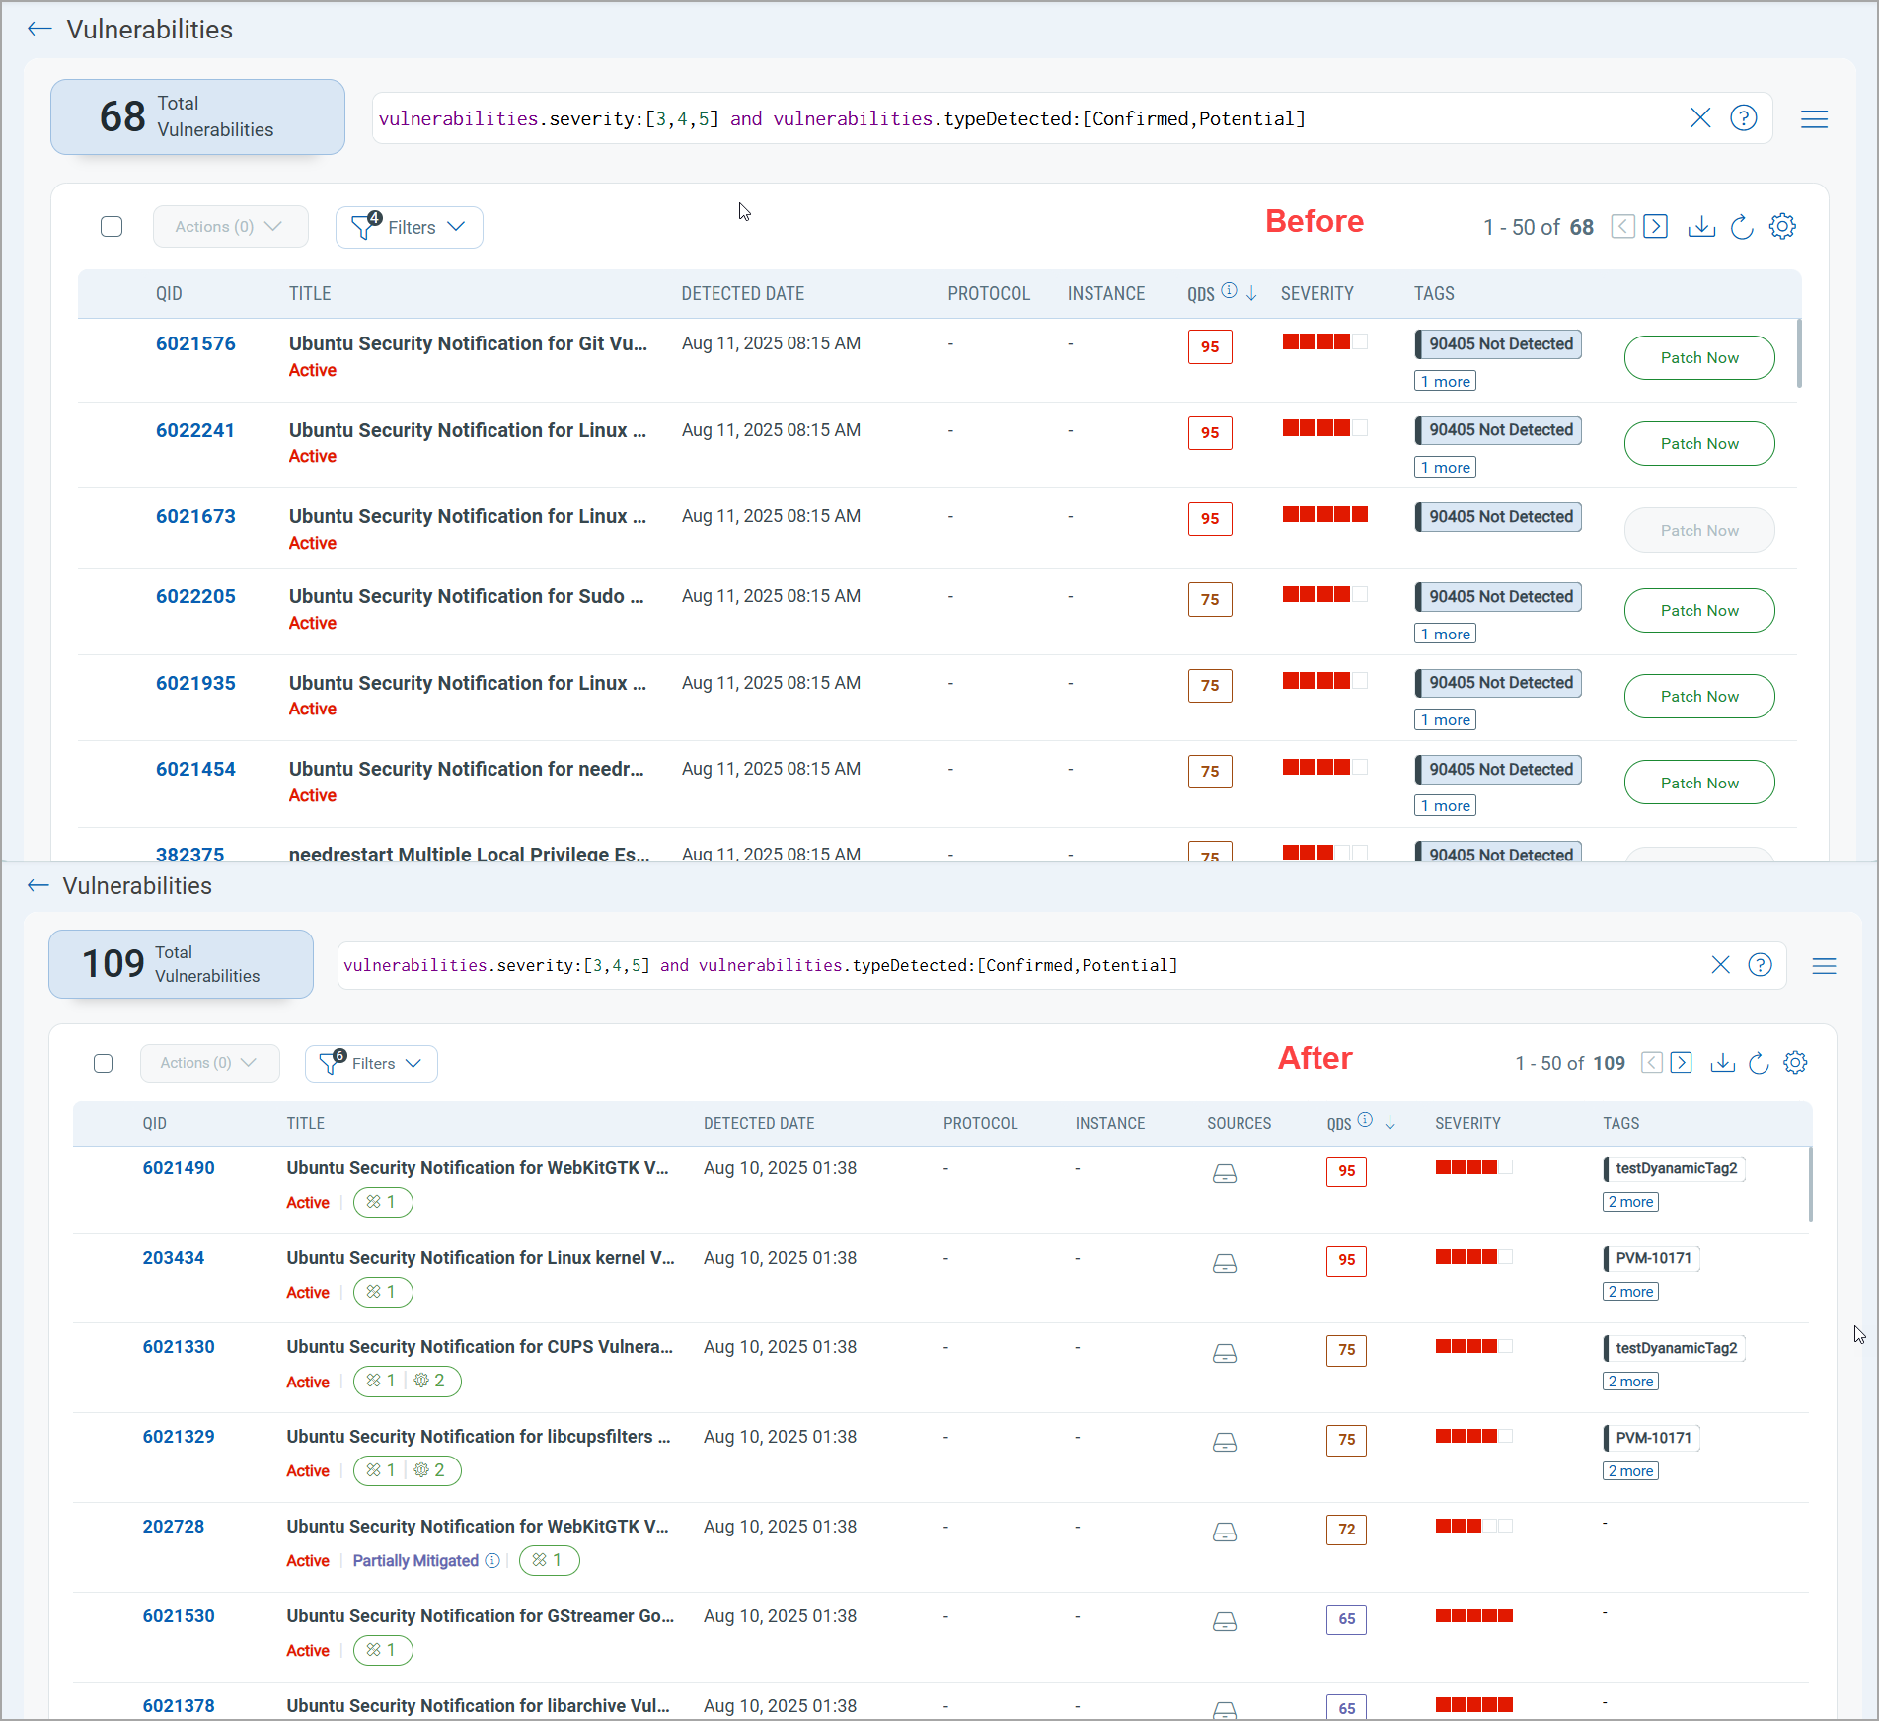
Task: Clear the search query in Before panel
Action: coord(1700,118)
